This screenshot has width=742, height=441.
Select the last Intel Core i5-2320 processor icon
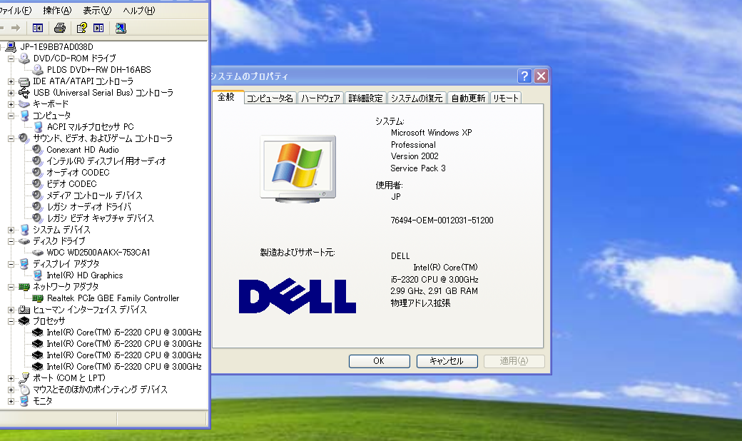click(x=37, y=366)
